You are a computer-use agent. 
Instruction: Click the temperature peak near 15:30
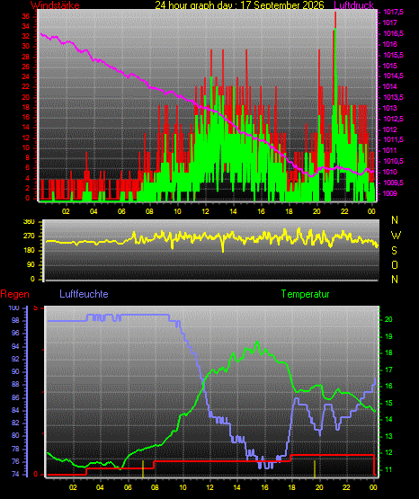[257, 343]
